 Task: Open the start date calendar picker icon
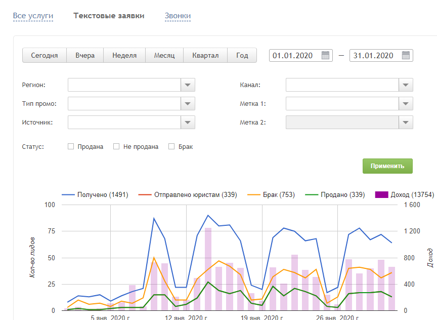click(326, 56)
